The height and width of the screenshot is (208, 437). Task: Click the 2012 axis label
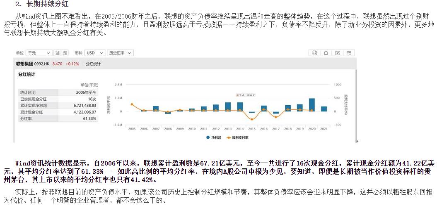(x=216, y=129)
